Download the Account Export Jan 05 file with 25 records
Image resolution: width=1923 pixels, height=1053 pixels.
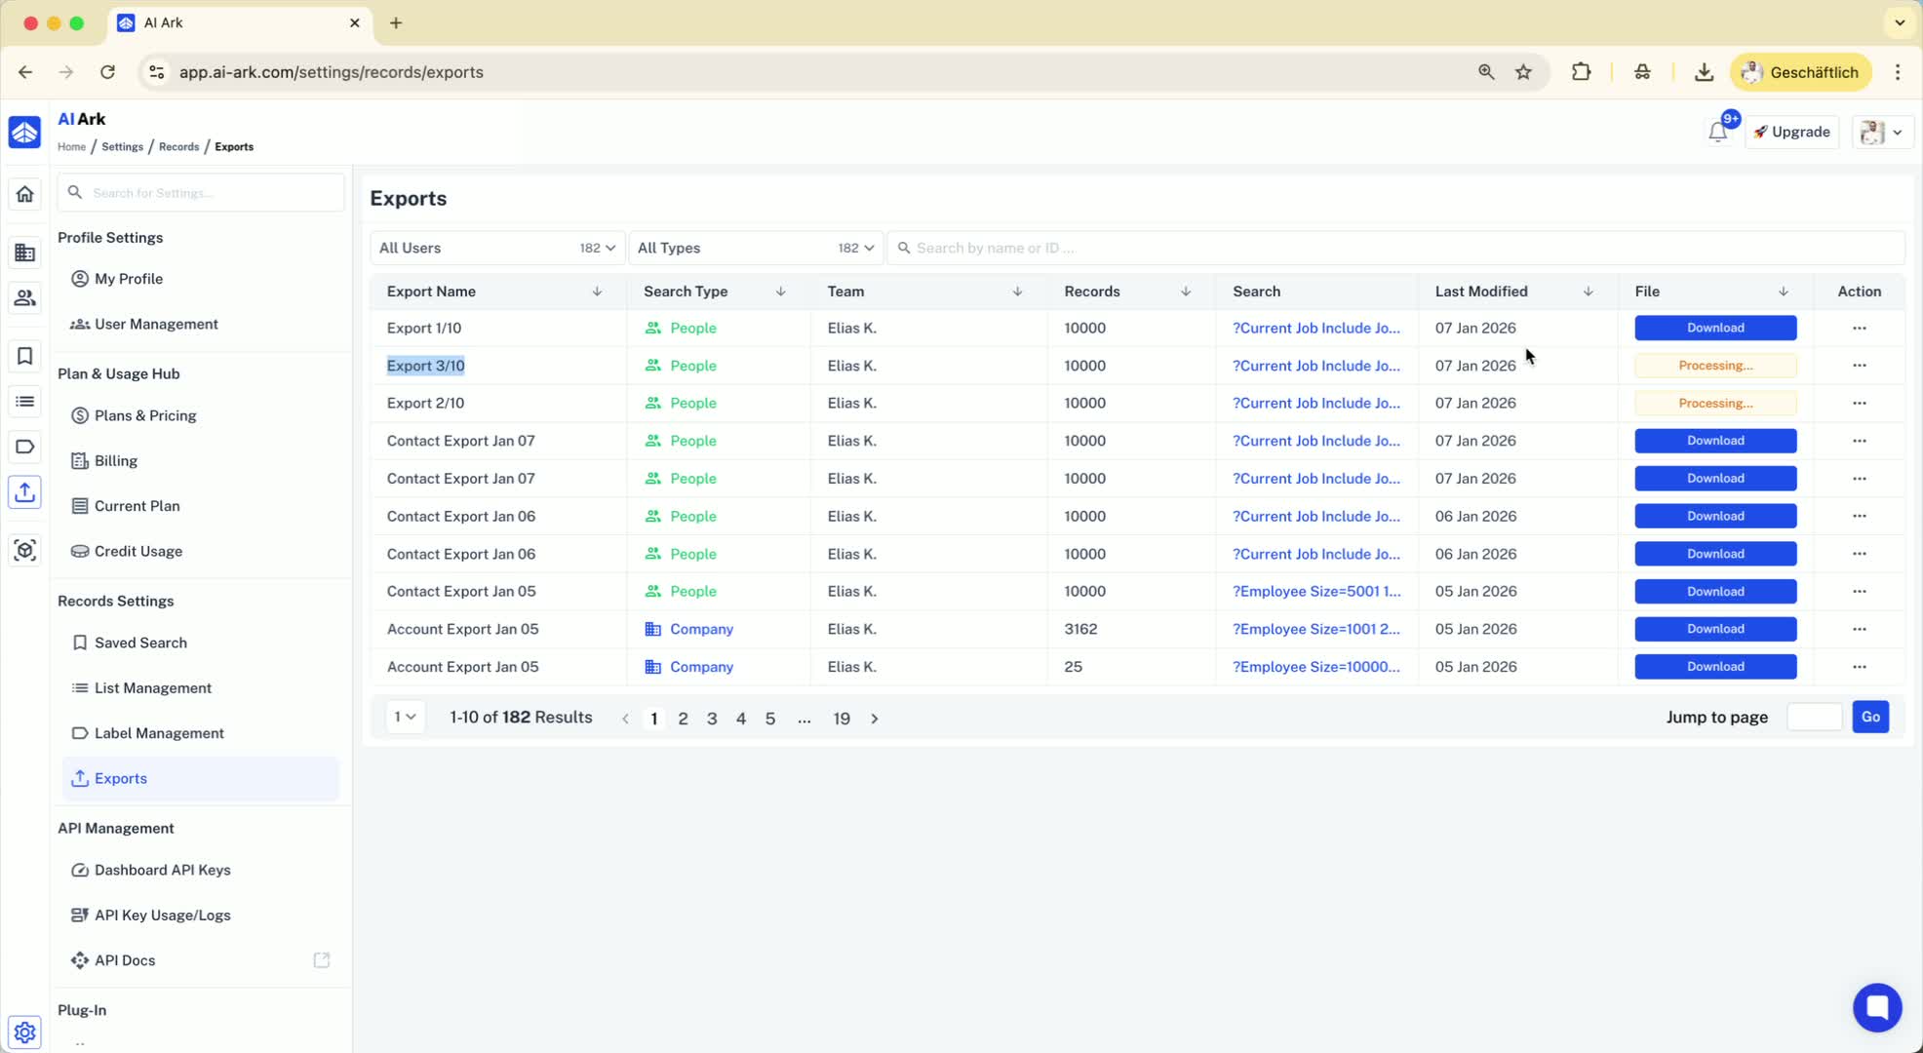1714,667
